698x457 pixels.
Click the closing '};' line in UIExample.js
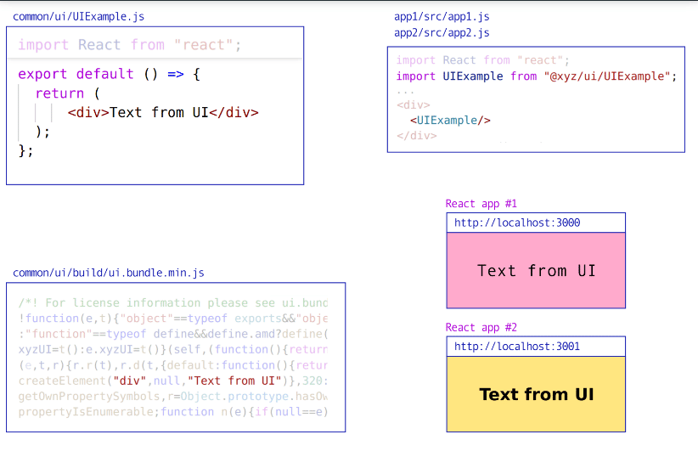tap(25, 150)
